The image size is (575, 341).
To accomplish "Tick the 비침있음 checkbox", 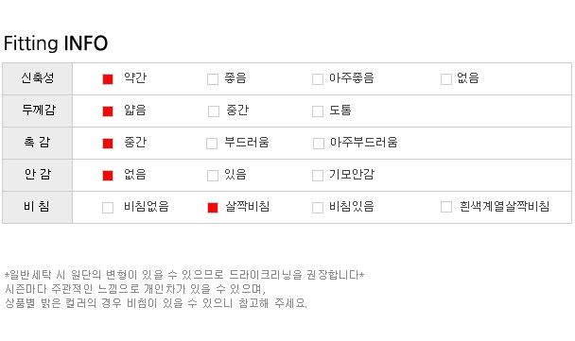I will [318, 207].
